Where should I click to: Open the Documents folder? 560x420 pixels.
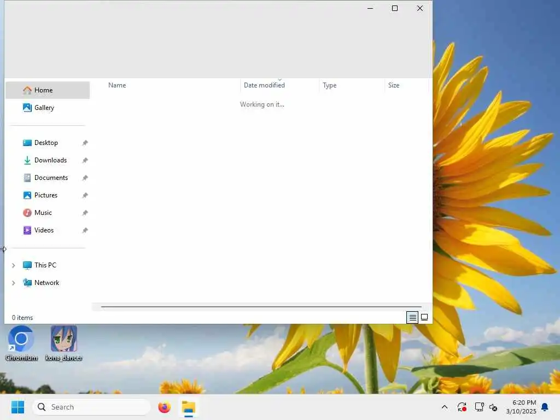point(48,178)
